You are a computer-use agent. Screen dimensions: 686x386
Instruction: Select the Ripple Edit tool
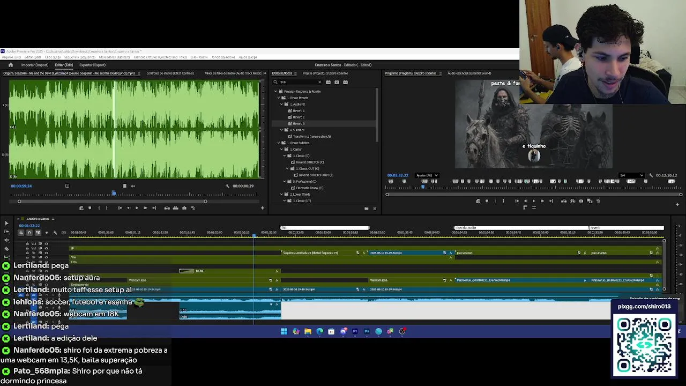coord(6,240)
